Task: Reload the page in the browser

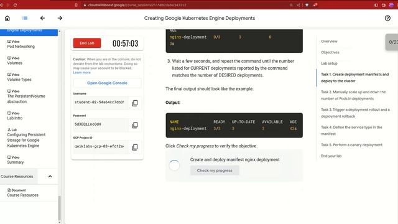Action: 15,5
